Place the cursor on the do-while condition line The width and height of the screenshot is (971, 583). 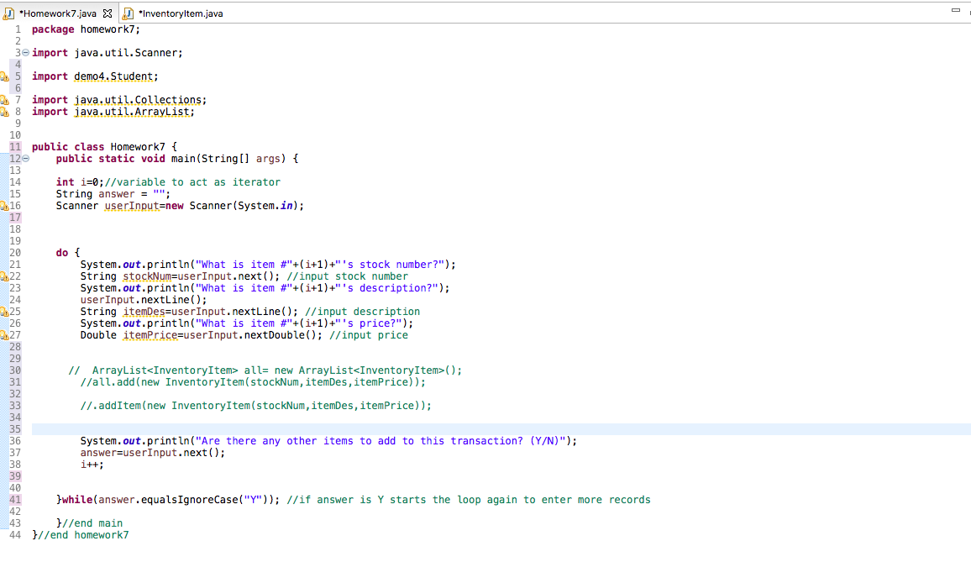[x=252, y=499]
